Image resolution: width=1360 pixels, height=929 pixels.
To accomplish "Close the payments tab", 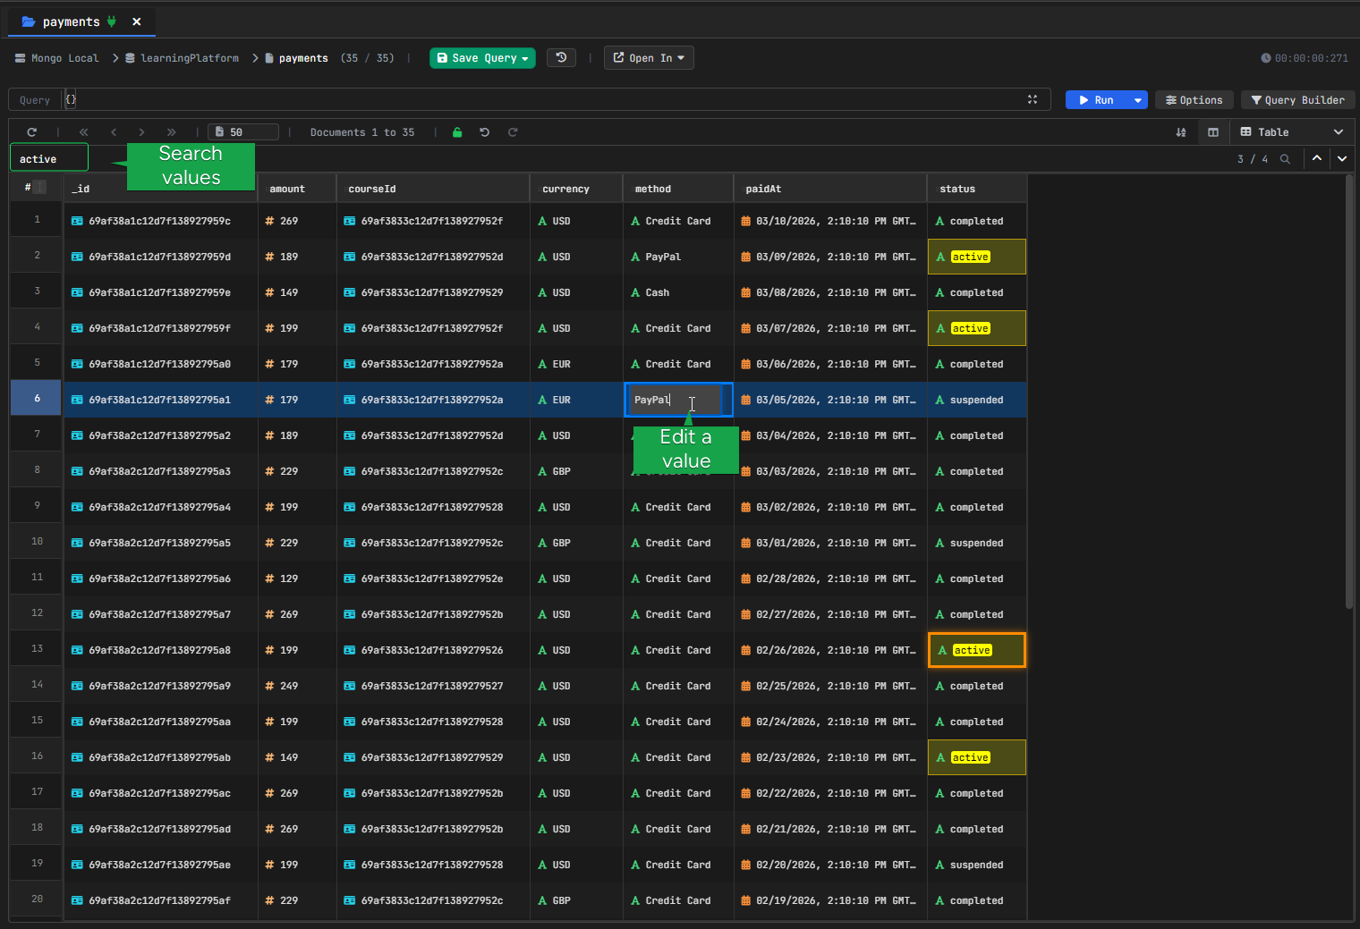I will (x=136, y=21).
